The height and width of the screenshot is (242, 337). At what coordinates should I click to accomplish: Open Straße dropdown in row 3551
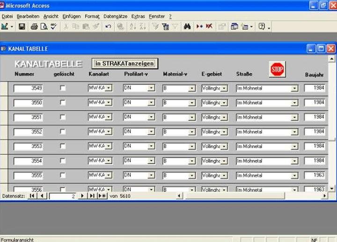pos(294,117)
